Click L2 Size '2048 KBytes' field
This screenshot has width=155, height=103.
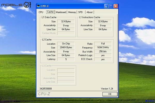click(66, 47)
